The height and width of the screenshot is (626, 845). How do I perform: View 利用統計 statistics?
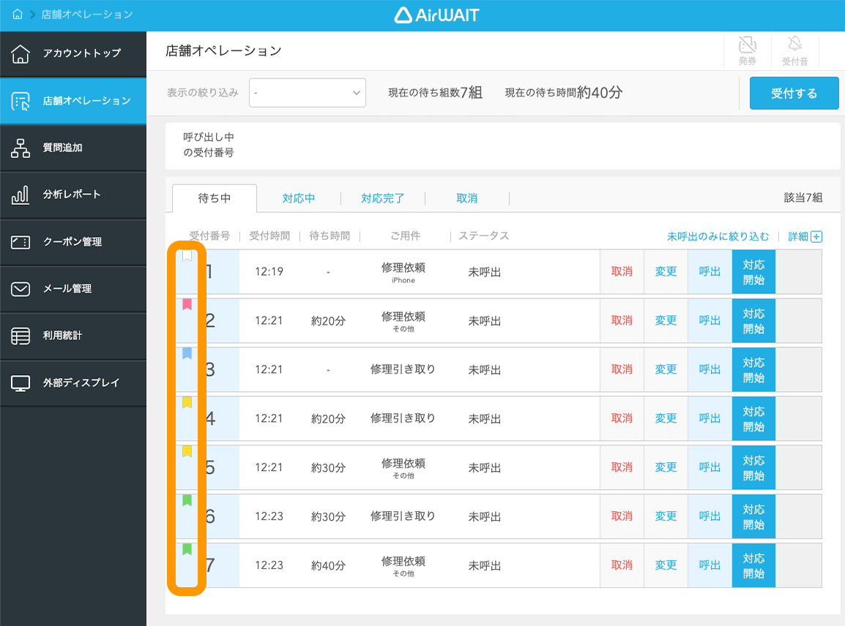coord(73,336)
